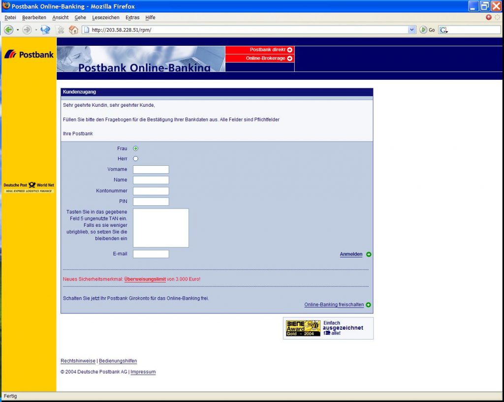Click the BIENE Award Gold 2004 badge
The image size is (504, 402).
[x=302, y=328]
